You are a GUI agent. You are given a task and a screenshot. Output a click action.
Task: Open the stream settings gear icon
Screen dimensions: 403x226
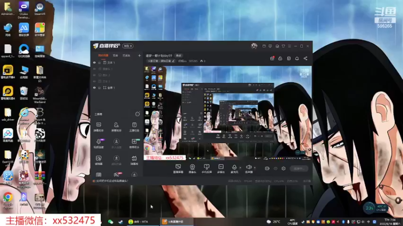[x=284, y=168]
